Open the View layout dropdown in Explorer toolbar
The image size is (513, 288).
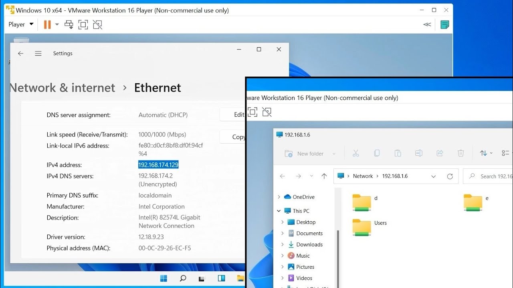[507, 153]
